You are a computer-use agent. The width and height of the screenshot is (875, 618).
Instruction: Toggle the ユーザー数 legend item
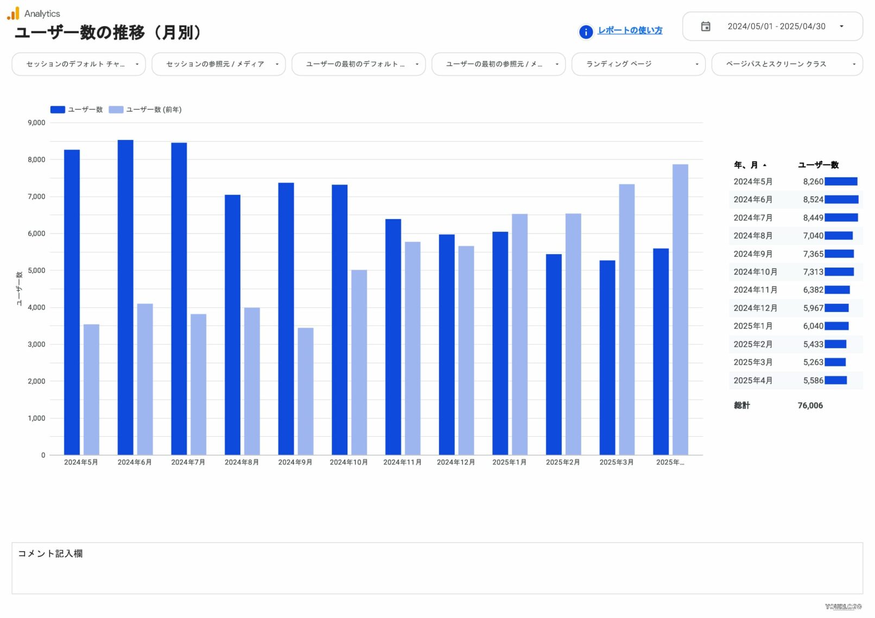76,109
